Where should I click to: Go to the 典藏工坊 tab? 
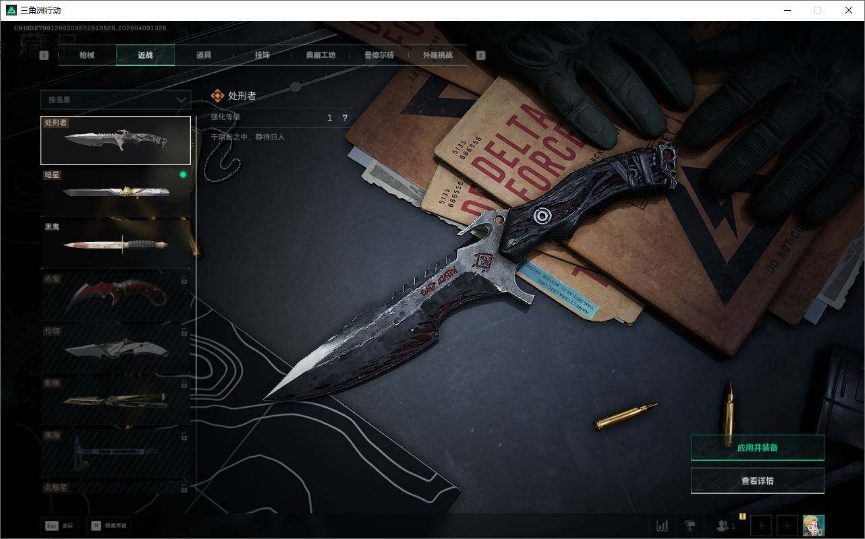pos(320,55)
